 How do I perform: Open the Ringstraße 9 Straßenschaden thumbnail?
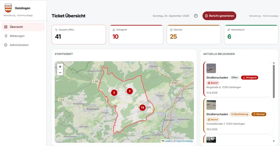[211, 68]
